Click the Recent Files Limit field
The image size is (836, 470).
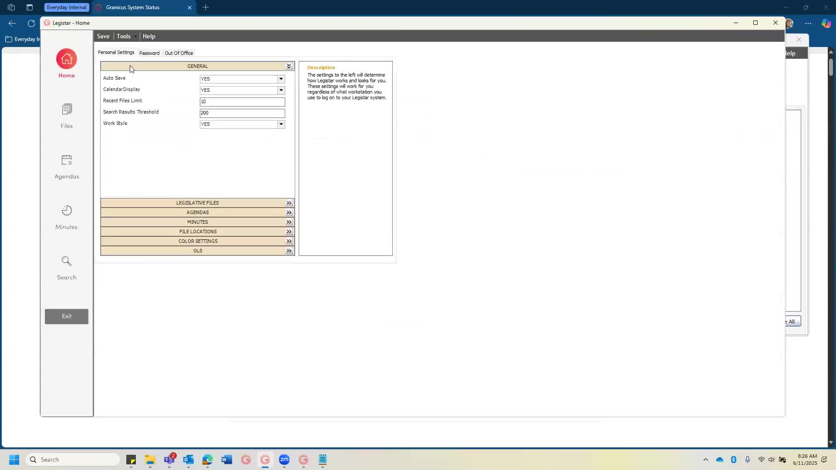click(242, 102)
